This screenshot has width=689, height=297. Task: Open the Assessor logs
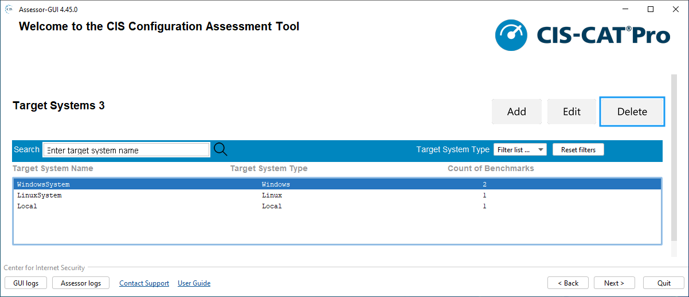(x=81, y=283)
